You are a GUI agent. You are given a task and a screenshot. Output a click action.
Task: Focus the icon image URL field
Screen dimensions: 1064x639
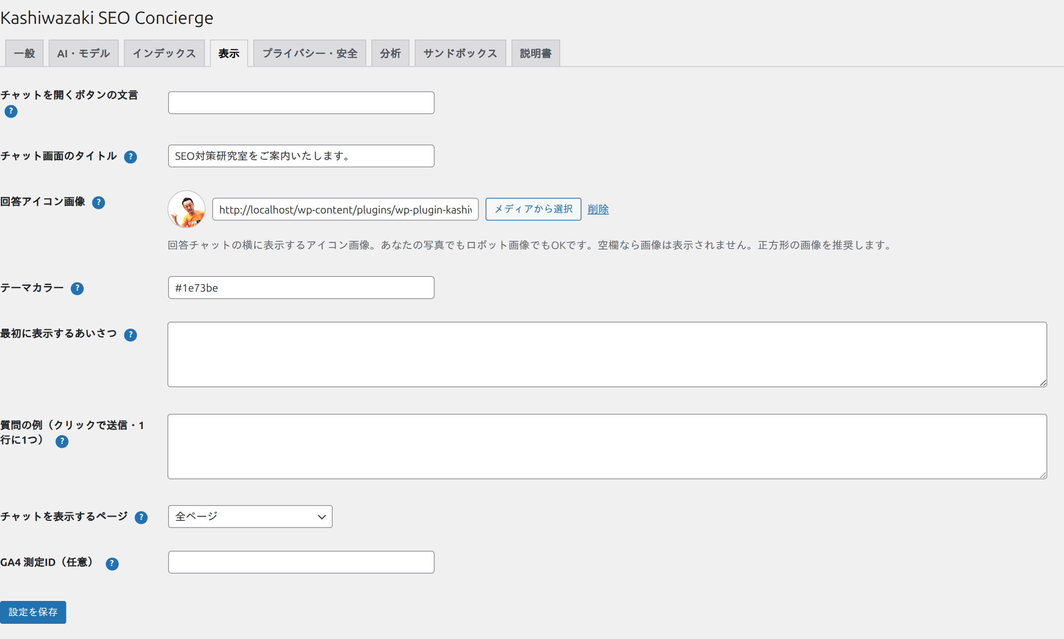(x=346, y=209)
